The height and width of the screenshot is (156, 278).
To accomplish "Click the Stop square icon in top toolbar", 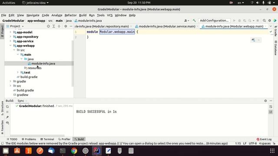I will point(258,20).
